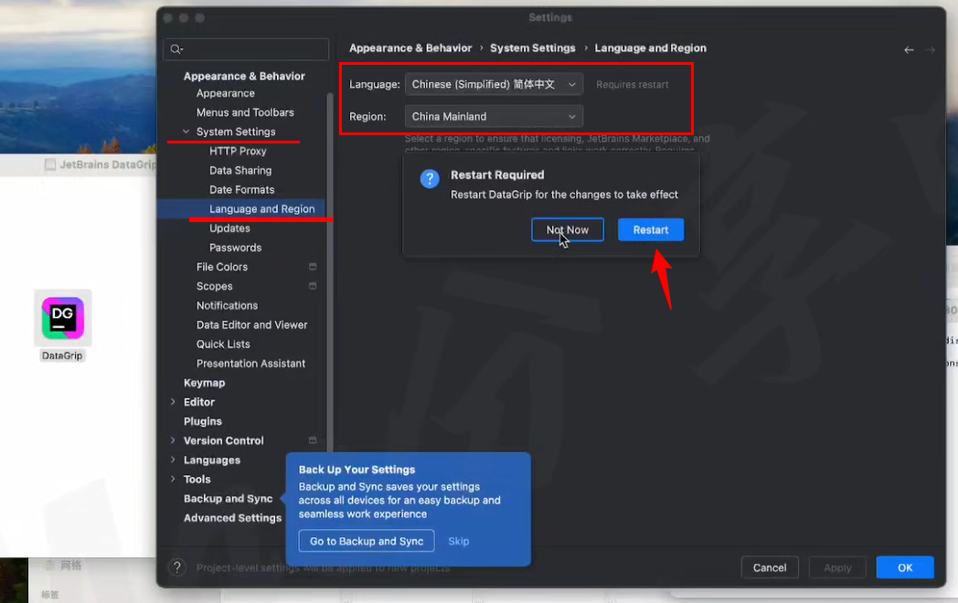958x603 pixels.
Task: Open Quick Lists settings
Action: click(x=223, y=344)
